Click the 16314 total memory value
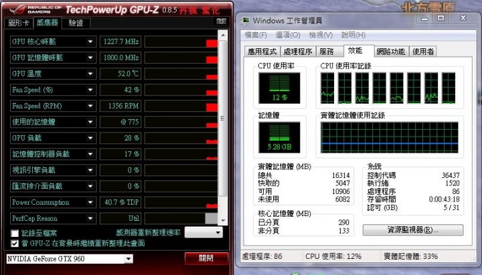Image resolution: width=482 pixels, height=275 pixels. click(341, 175)
